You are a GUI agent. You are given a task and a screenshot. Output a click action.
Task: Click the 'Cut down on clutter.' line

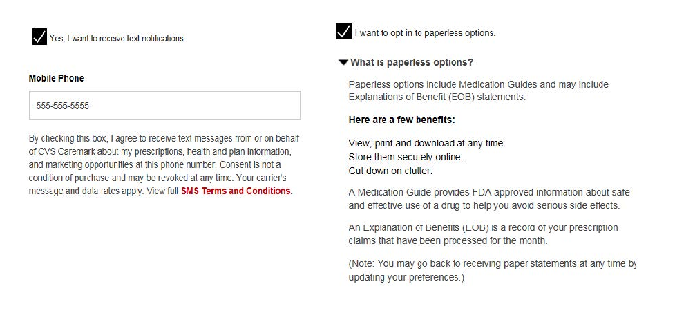[390, 171]
